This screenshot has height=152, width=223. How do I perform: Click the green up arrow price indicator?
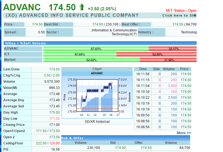tap(82, 7)
